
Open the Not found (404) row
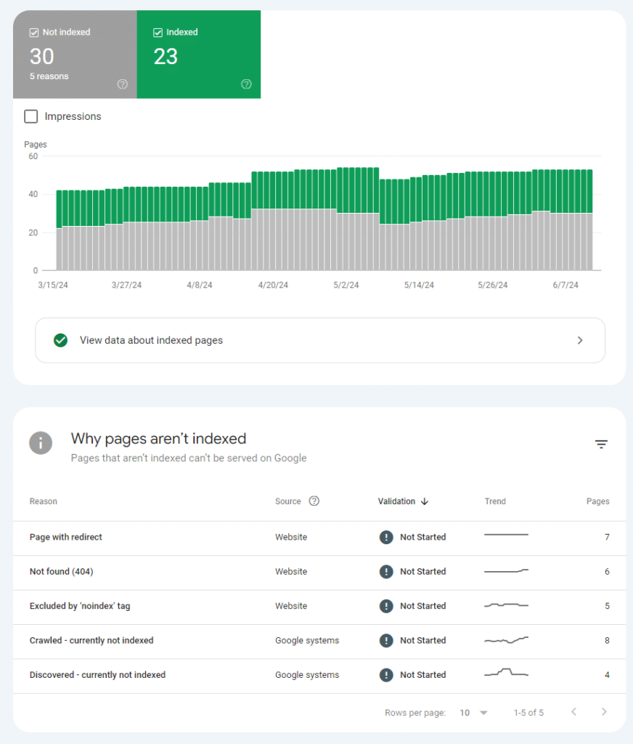[x=61, y=572]
